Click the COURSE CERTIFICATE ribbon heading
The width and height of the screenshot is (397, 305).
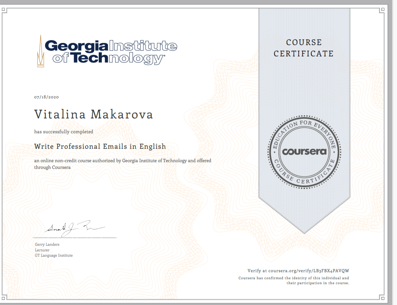(x=304, y=48)
